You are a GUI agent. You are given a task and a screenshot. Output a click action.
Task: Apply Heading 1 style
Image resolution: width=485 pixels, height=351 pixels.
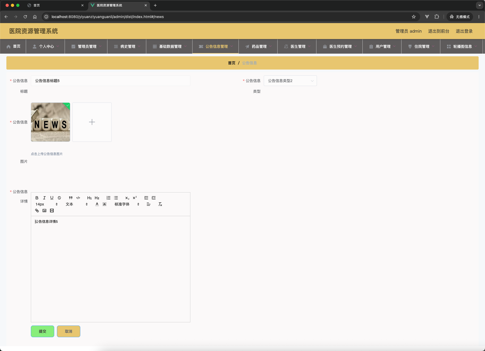89,198
